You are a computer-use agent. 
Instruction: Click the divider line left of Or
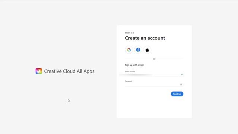tap(138, 59)
